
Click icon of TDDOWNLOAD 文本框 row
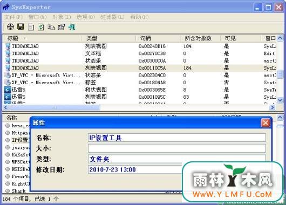pos(8,53)
